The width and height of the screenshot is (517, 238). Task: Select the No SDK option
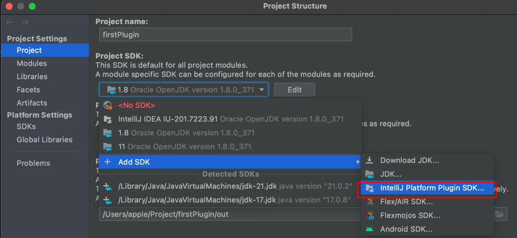coord(136,105)
